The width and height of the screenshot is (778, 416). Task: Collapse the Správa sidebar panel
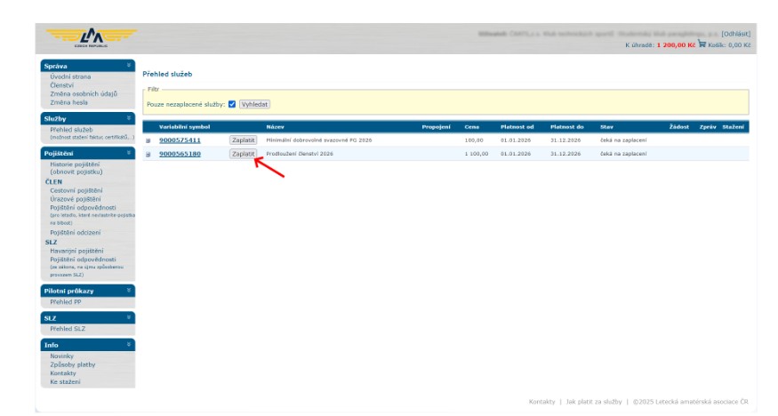tap(129, 66)
